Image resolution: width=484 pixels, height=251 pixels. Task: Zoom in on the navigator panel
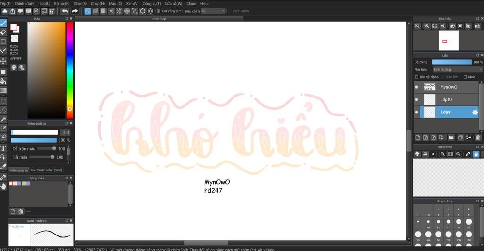click(x=427, y=26)
